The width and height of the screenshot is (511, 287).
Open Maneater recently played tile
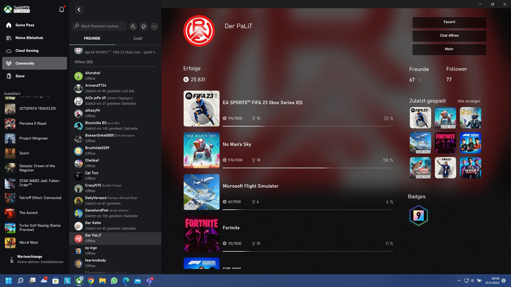pyautogui.click(x=420, y=168)
